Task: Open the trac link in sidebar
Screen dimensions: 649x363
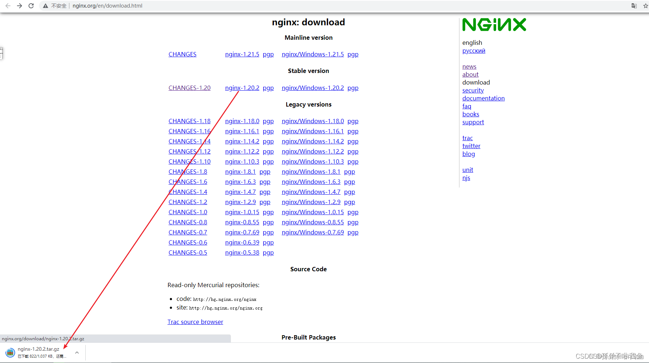Action: tap(467, 138)
